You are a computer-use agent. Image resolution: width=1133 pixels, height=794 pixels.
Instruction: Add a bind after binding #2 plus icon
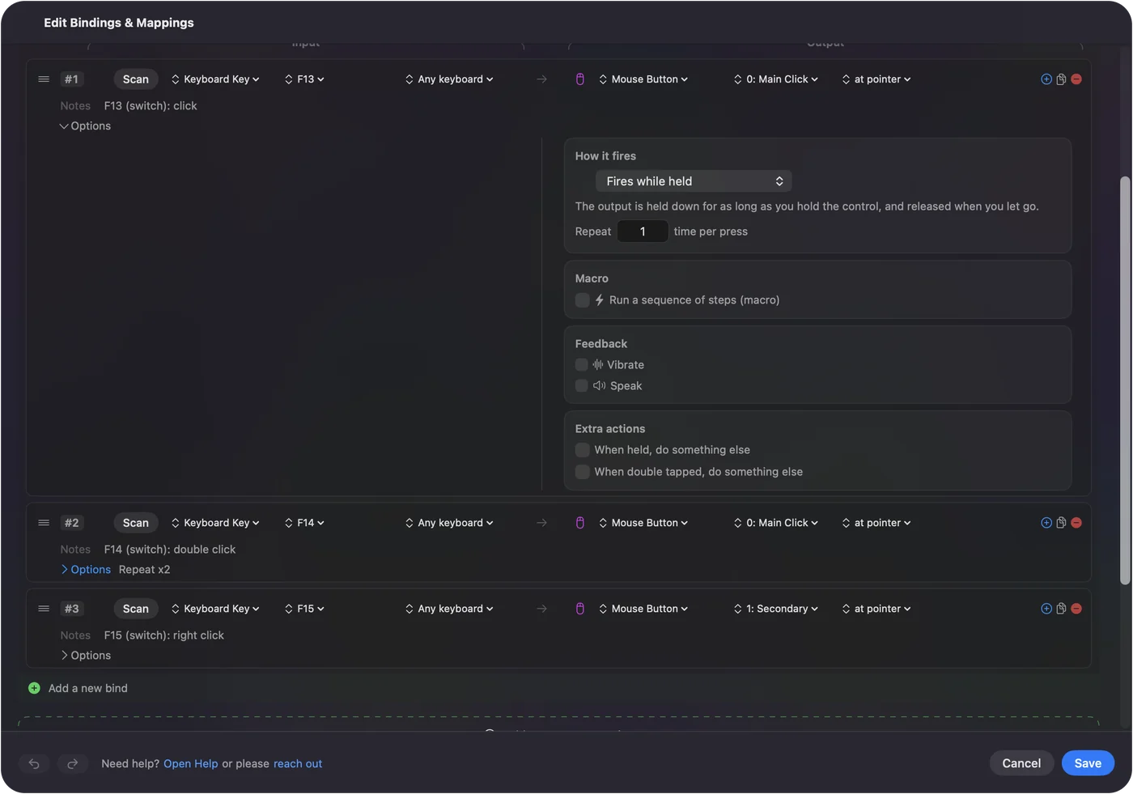(x=1046, y=523)
